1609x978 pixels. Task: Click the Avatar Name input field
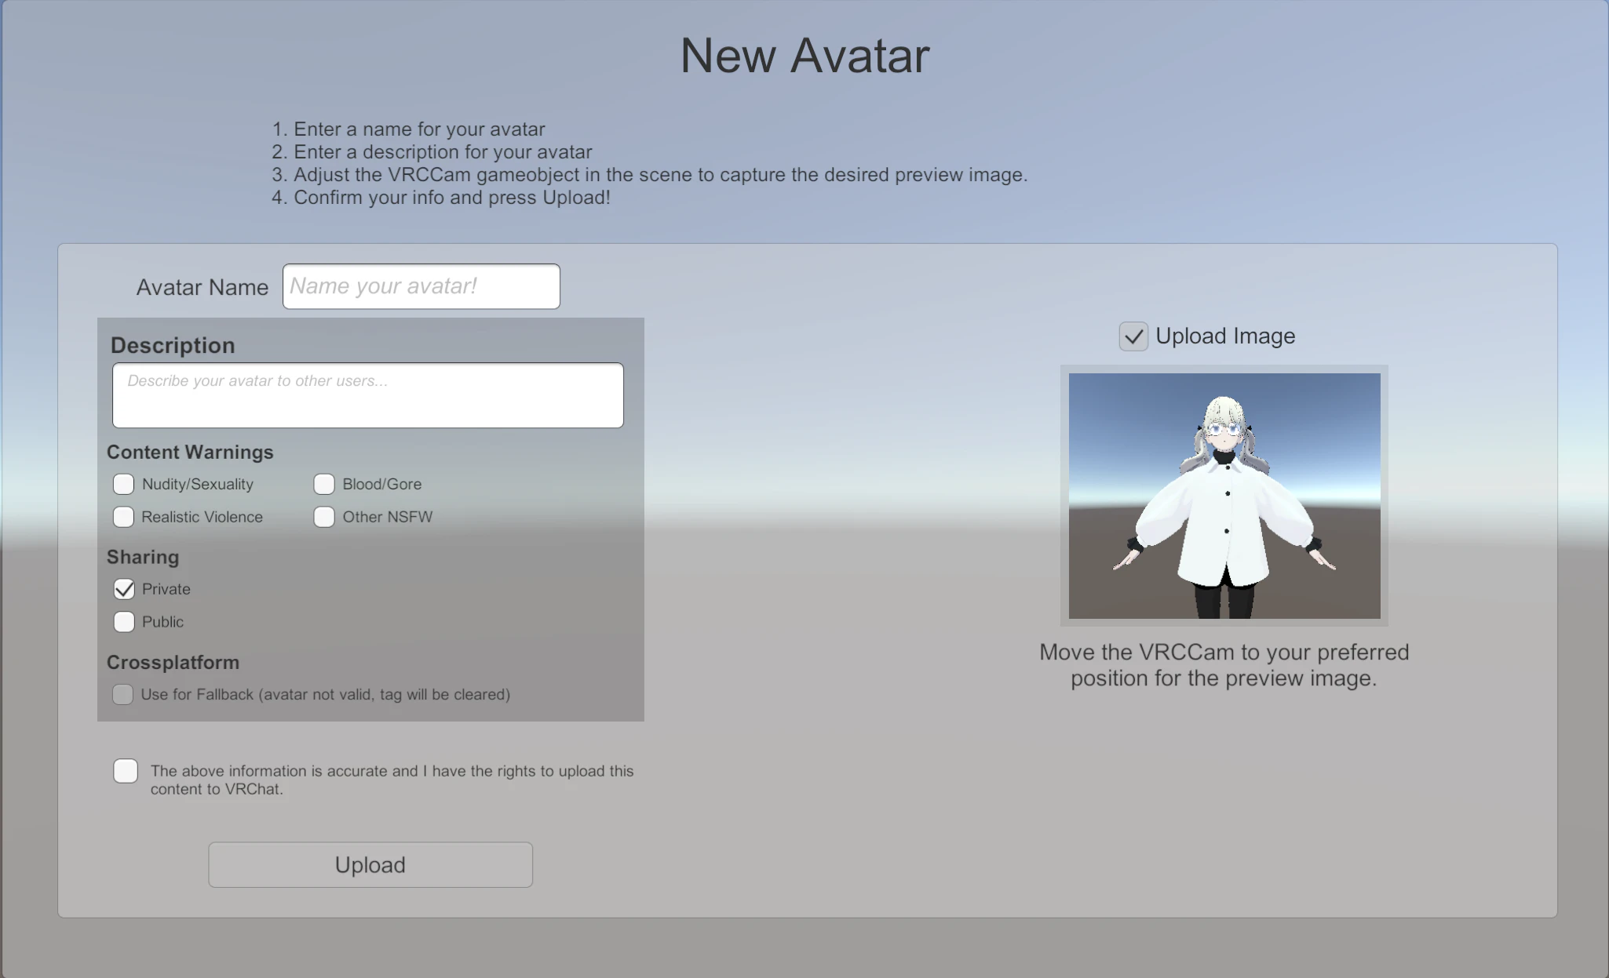(x=421, y=286)
